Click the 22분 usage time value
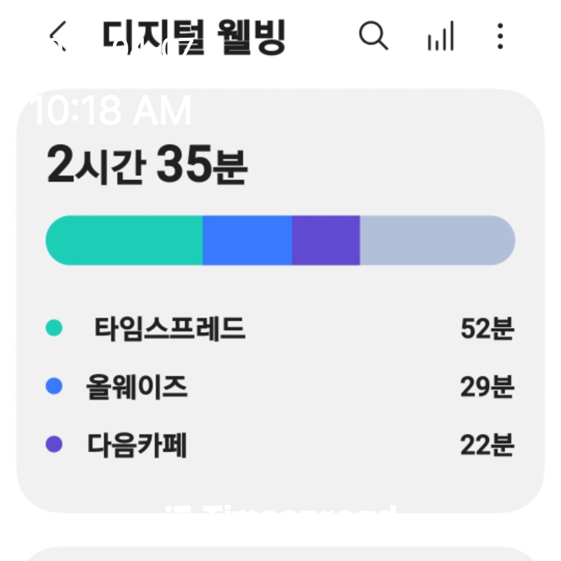Image resolution: width=561 pixels, height=561 pixels. [x=487, y=445]
